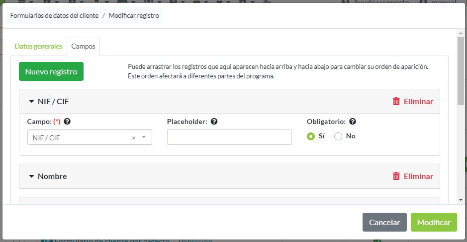Click the dialog's vertical scrollbar thumb
The height and width of the screenshot is (242, 467).
pos(461,69)
